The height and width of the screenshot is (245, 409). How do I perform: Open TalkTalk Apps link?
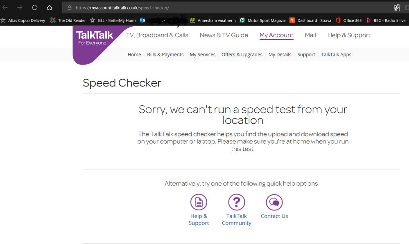(x=336, y=55)
